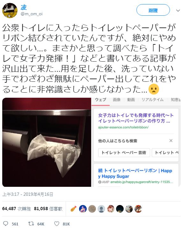Open the 凌 display name link

pos(24,7)
